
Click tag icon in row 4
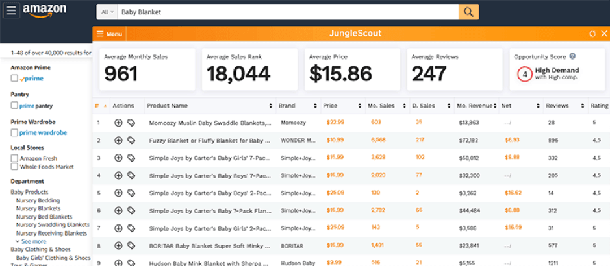pos(131,176)
